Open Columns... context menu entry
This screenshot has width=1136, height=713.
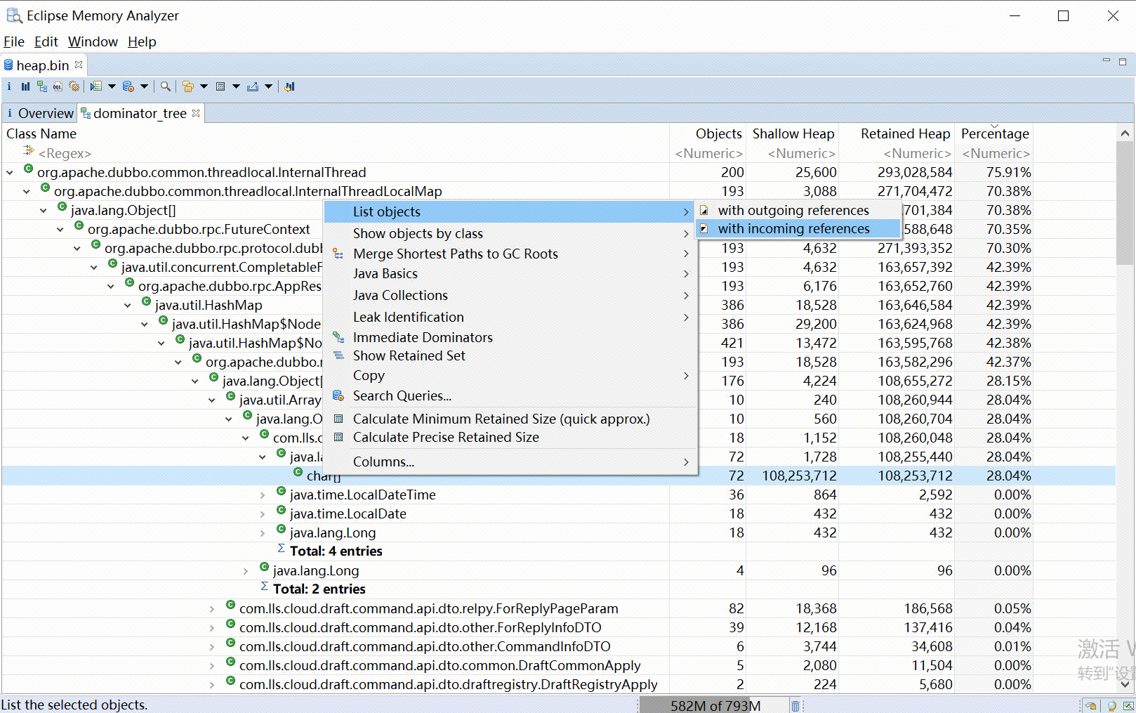(x=510, y=462)
